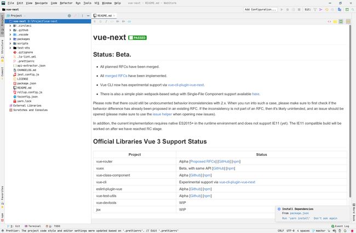The image size is (356, 233).
Task: Click the README.md file icon in tree
Action: (15, 88)
